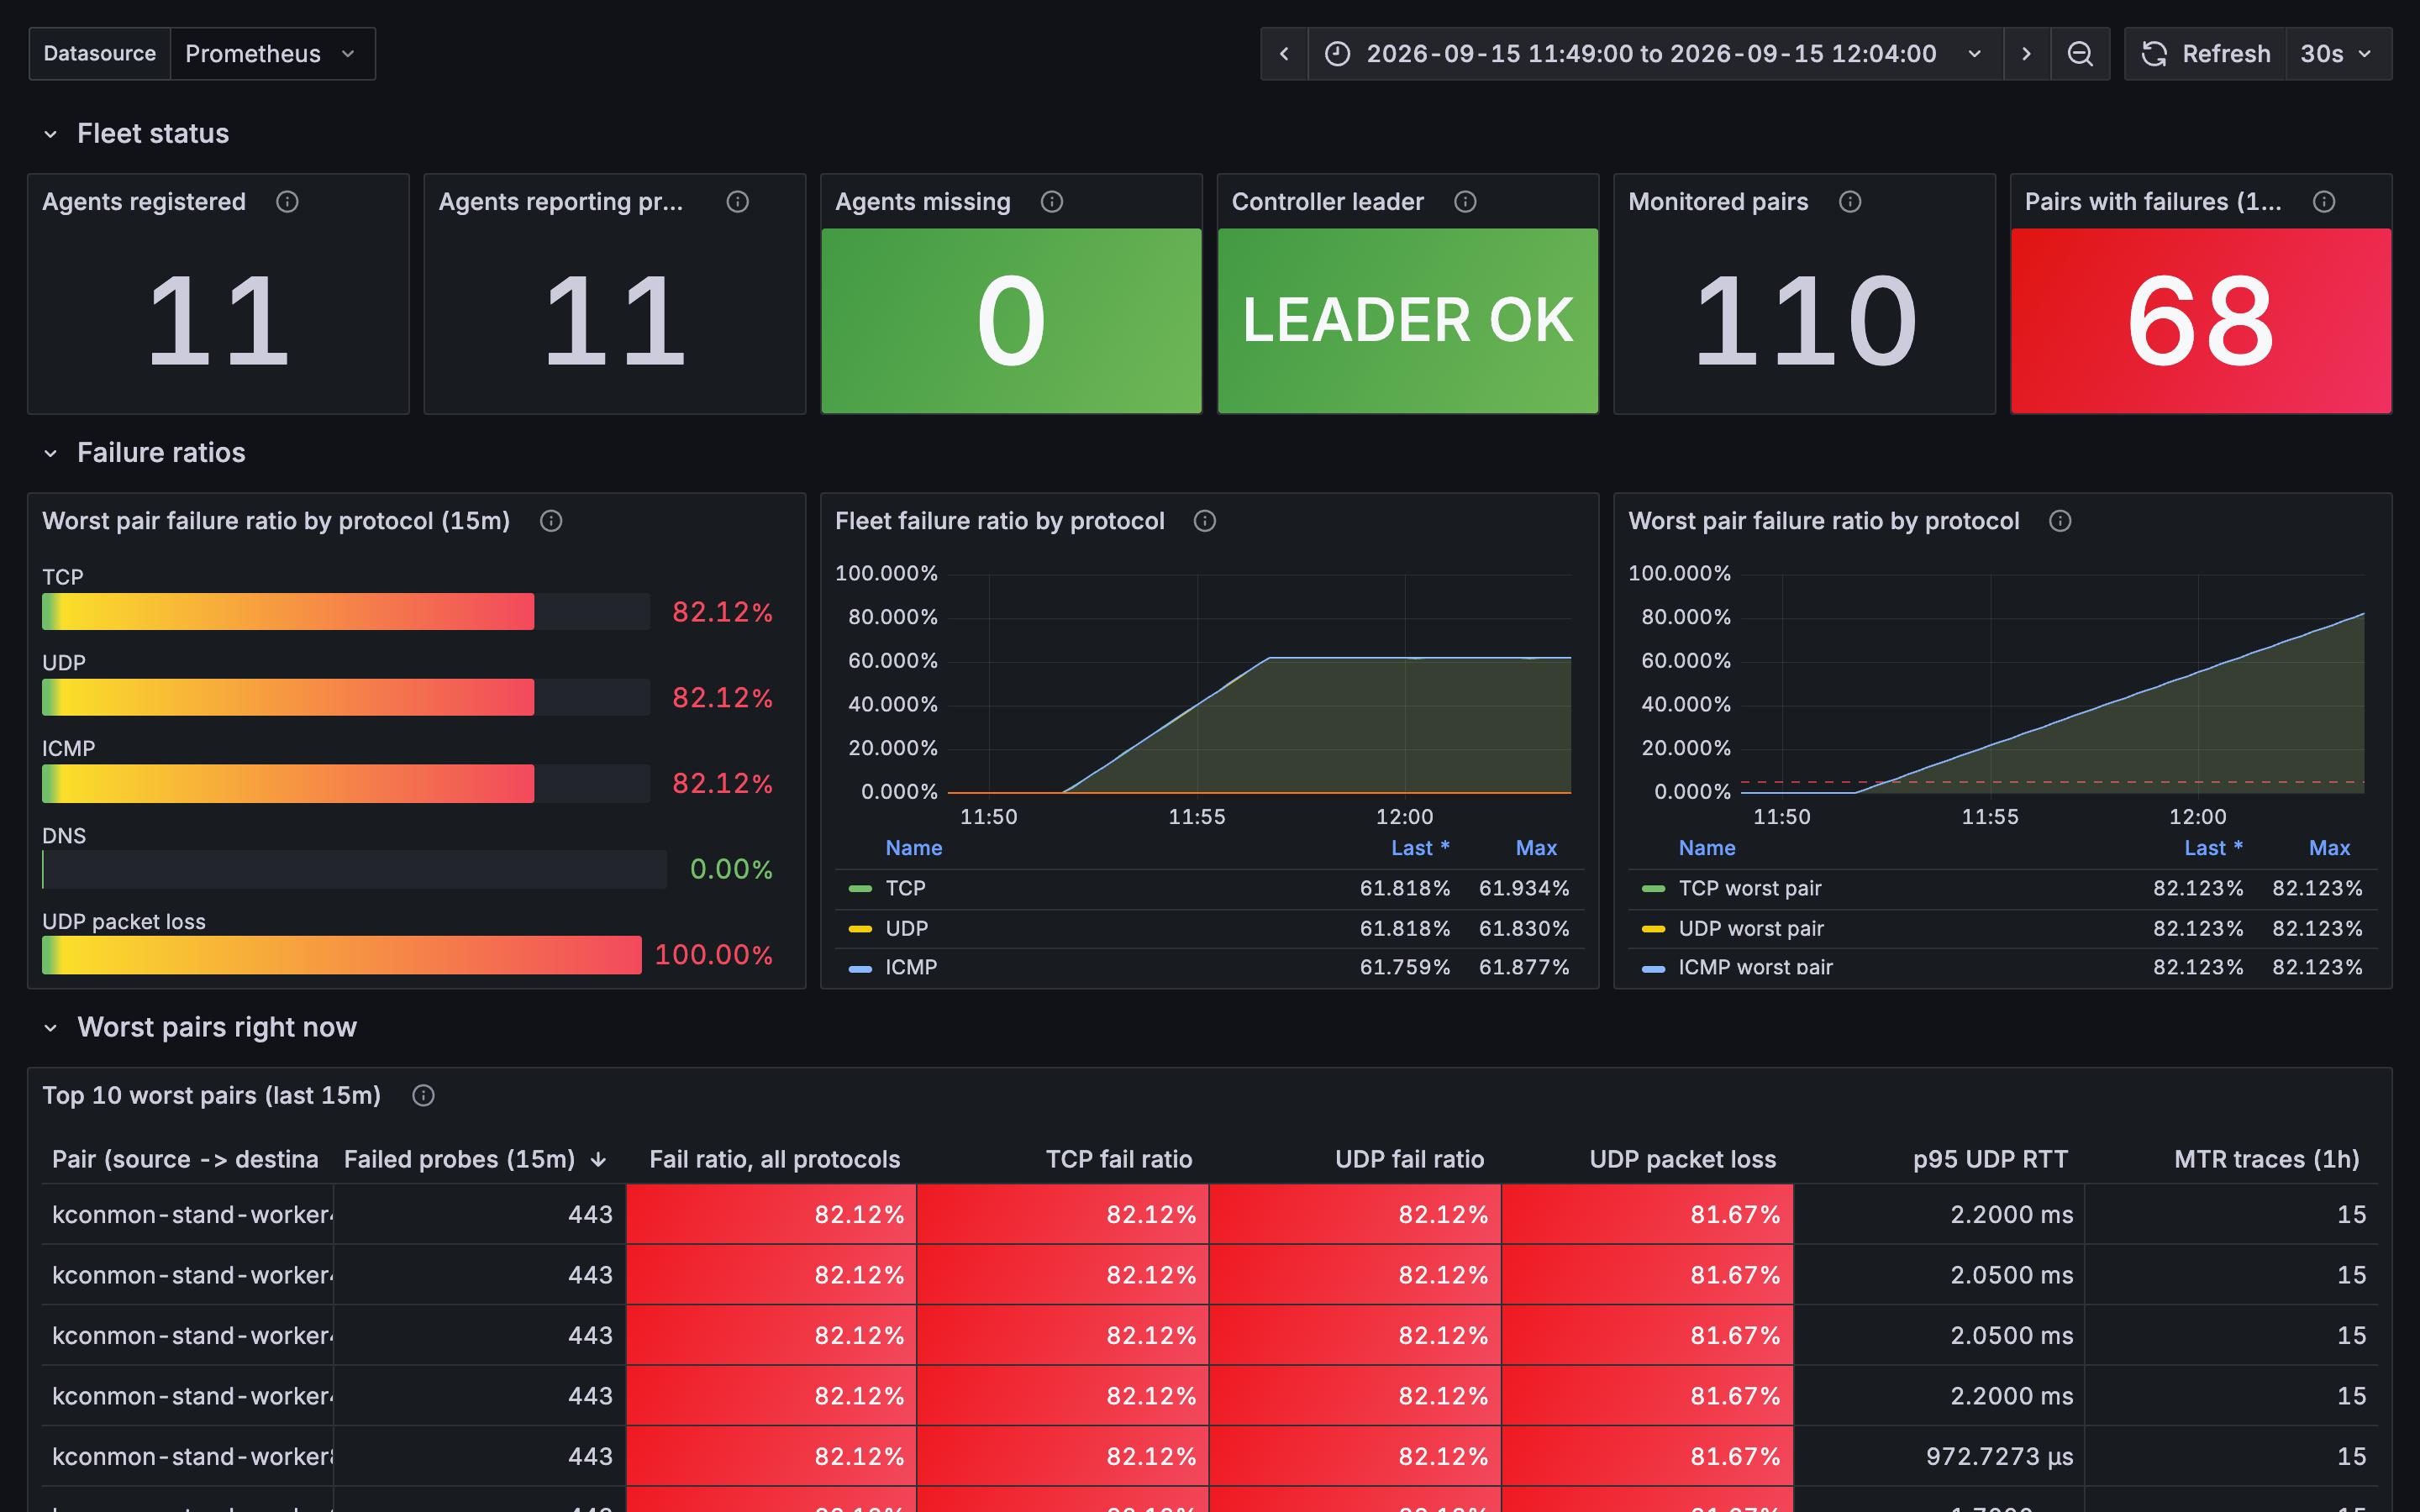Image resolution: width=2420 pixels, height=1512 pixels.
Task: Sort table by UDP packet loss header
Action: pyautogui.click(x=1683, y=1160)
